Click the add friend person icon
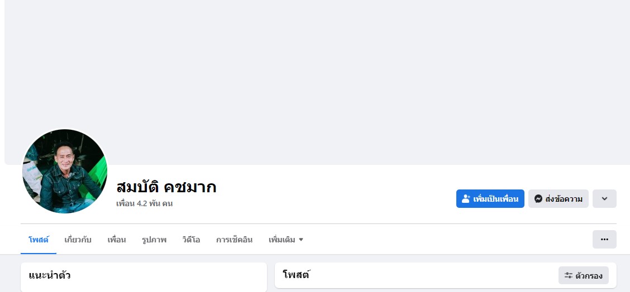Image resolution: width=630 pixels, height=292 pixels. tap(466, 199)
